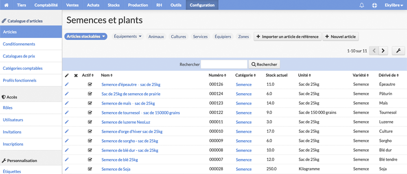Screen dimensions: 407x174
Task: Toggle Actif checkbox for luzerne NeoLuz
Action: [x=90, y=122]
